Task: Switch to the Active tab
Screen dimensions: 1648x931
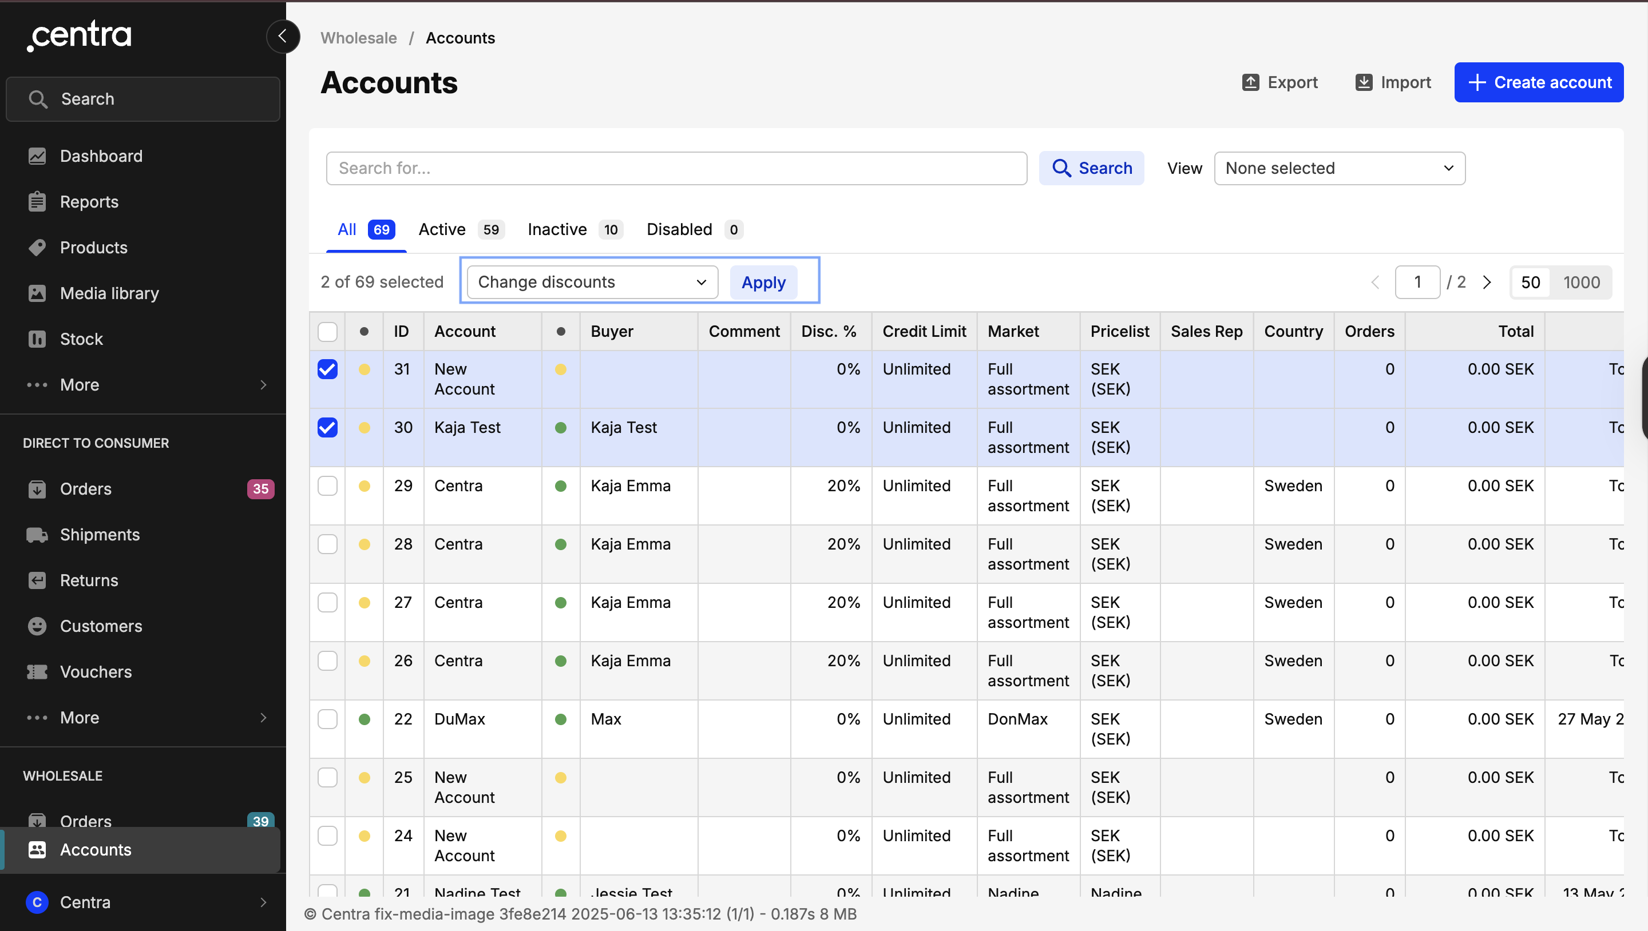Action: pyautogui.click(x=461, y=229)
